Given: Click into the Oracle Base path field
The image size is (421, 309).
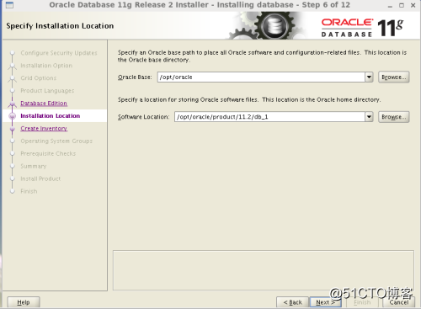Looking at the screenshot, I should pyautogui.click(x=261, y=77).
